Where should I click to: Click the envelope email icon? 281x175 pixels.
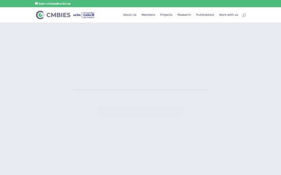tap(36, 3)
